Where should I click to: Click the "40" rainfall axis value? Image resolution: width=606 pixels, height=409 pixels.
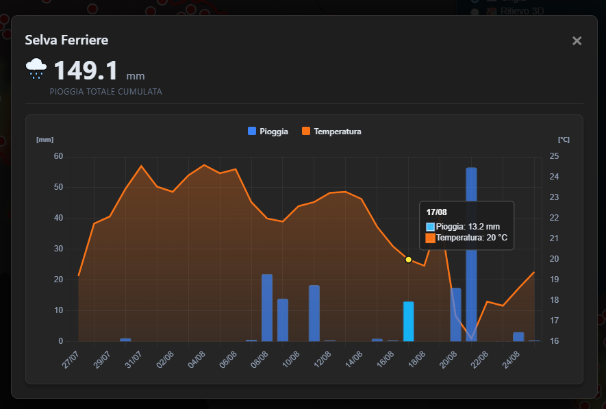click(x=58, y=218)
